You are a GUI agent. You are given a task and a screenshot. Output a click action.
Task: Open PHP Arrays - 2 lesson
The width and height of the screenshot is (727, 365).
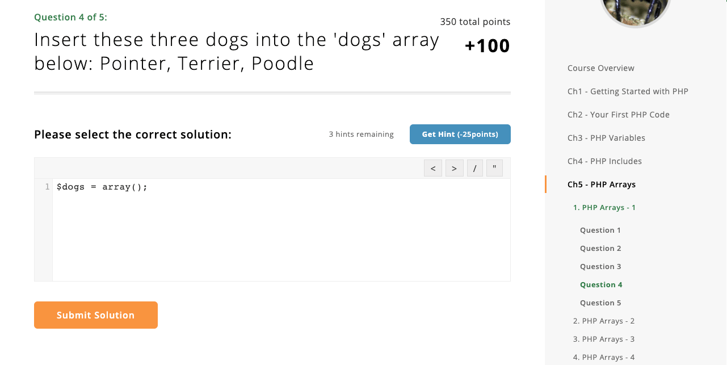[603, 321]
